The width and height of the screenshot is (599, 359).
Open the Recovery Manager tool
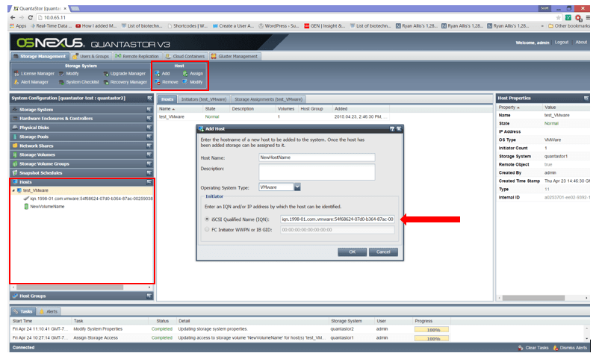[126, 82]
